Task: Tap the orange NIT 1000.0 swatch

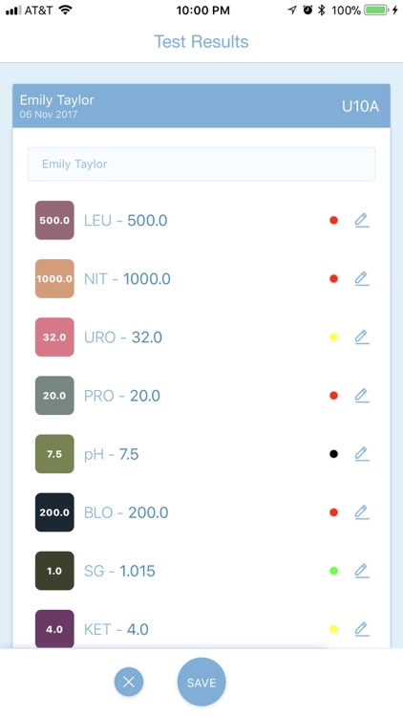Action: point(54,278)
